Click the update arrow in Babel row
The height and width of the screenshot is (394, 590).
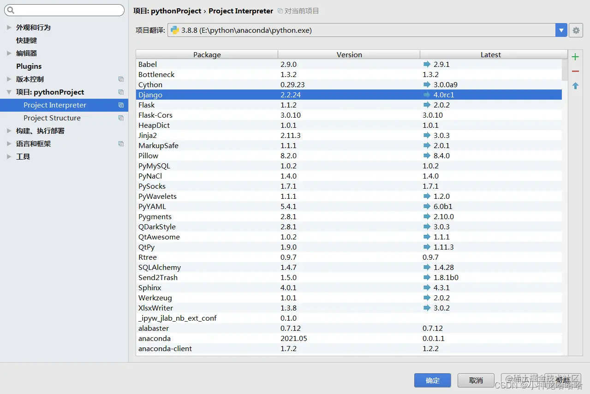(x=427, y=65)
